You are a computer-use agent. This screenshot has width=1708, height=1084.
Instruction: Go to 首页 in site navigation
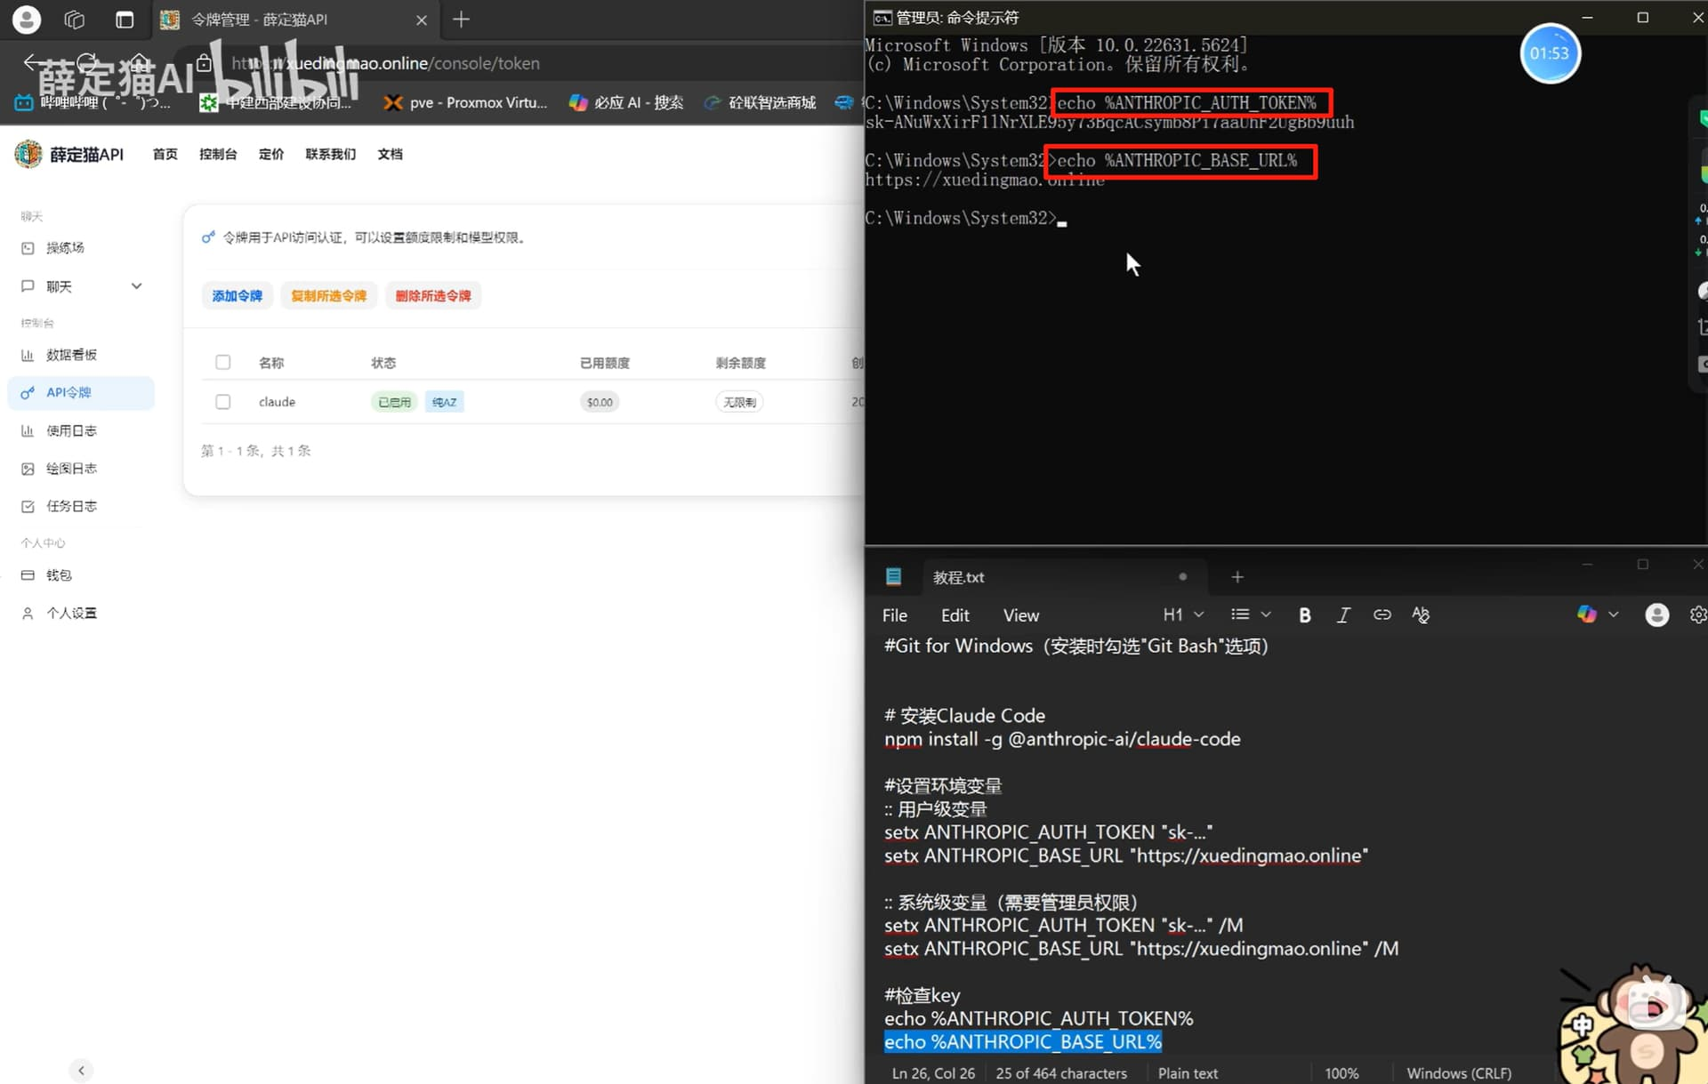[x=165, y=154]
